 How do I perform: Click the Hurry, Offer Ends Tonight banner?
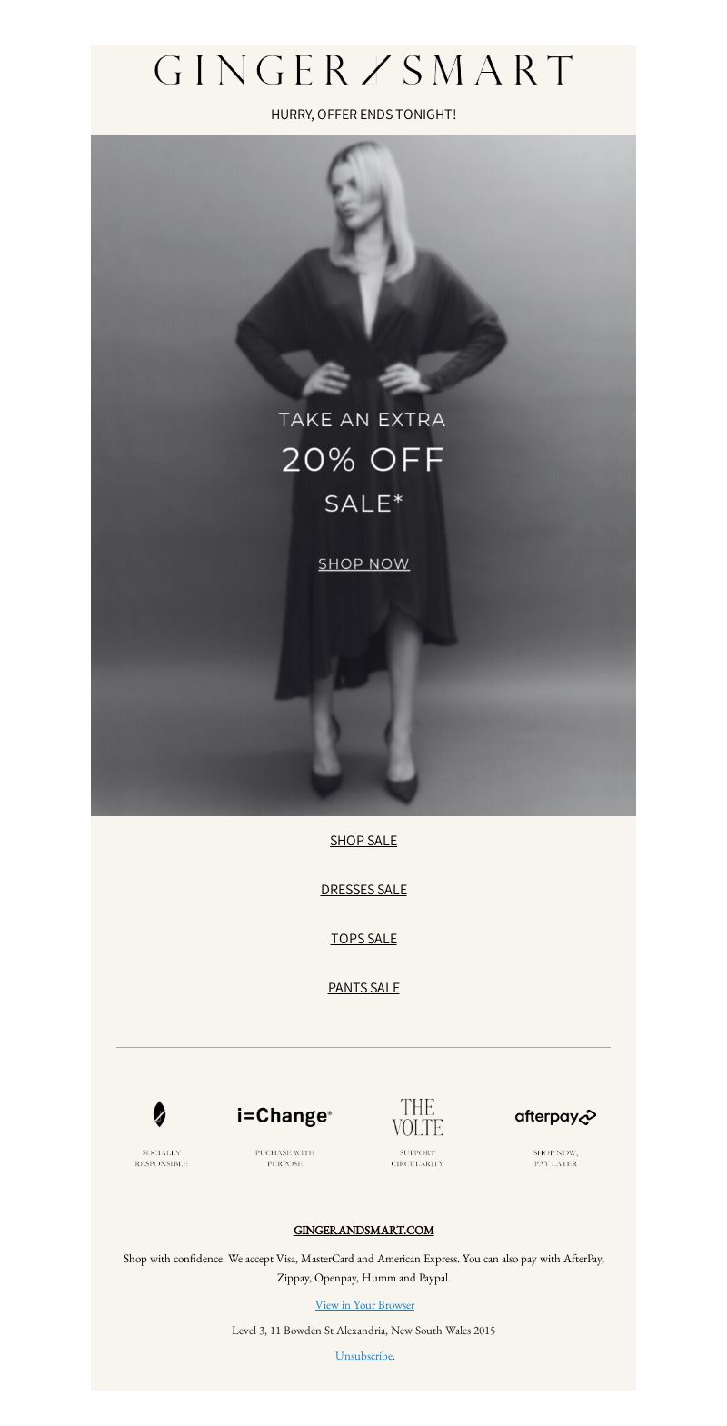point(363,115)
